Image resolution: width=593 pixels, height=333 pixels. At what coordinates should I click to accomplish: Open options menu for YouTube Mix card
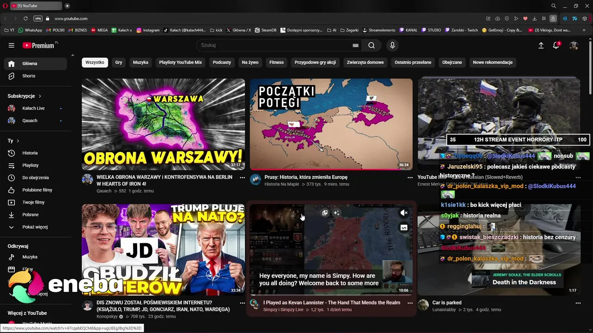point(578,178)
